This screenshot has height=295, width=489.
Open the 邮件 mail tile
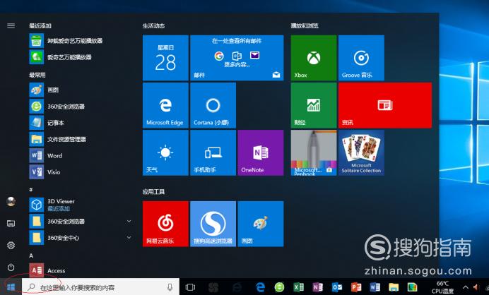click(237, 58)
